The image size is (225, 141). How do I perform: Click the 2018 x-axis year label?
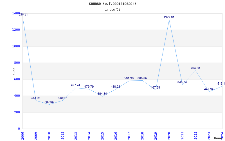point(142,136)
